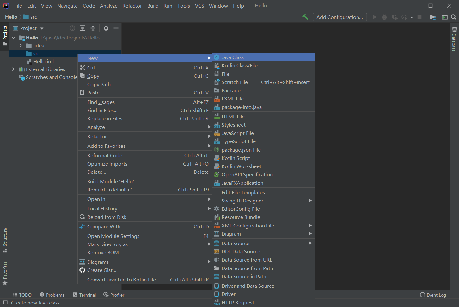This screenshot has height=307, width=459.
Task: Select the Hello.iml file
Action: point(43,61)
